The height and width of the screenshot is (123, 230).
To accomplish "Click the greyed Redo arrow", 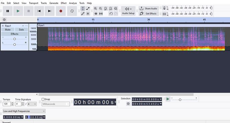I will [x=116, y=14].
